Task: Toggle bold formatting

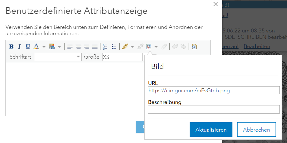Action: pos(11,47)
